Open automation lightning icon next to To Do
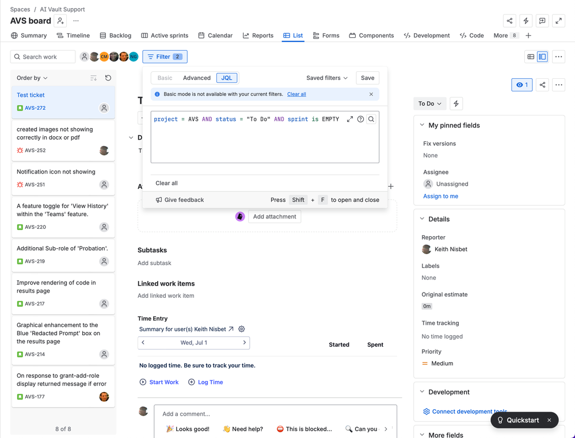575x438 pixels. coord(456,103)
